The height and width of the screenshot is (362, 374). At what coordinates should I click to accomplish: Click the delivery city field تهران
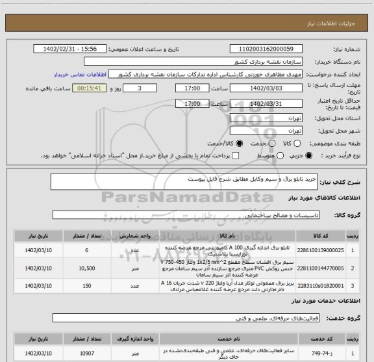266,131
